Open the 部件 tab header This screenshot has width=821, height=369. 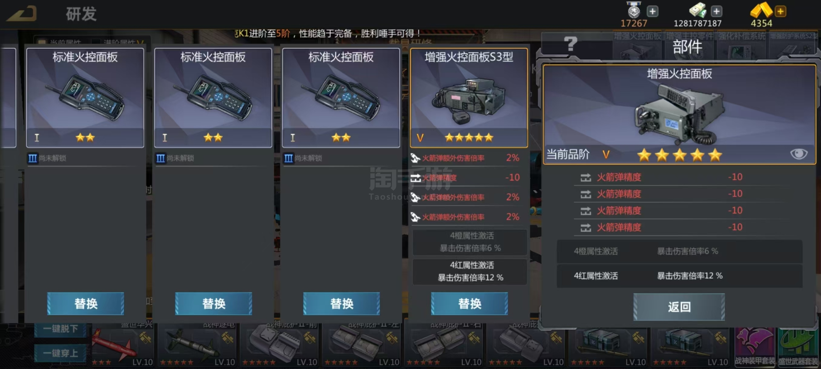[x=687, y=47]
